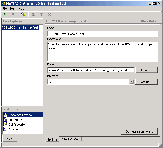Viewport: 163px width, 148px height.
Task: Click the Add test step button
Action: coord(10,139)
